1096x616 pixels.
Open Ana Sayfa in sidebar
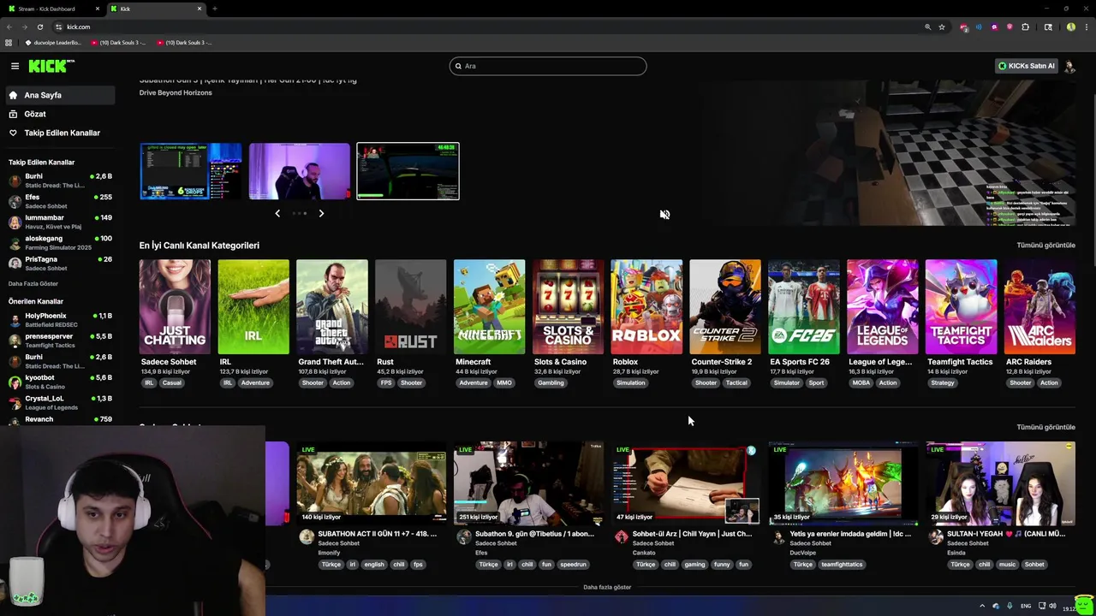(x=59, y=95)
